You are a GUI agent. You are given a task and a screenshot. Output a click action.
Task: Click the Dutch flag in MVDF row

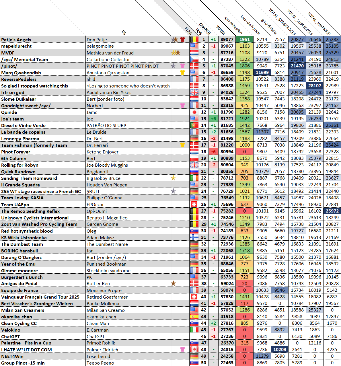coord(194,53)
